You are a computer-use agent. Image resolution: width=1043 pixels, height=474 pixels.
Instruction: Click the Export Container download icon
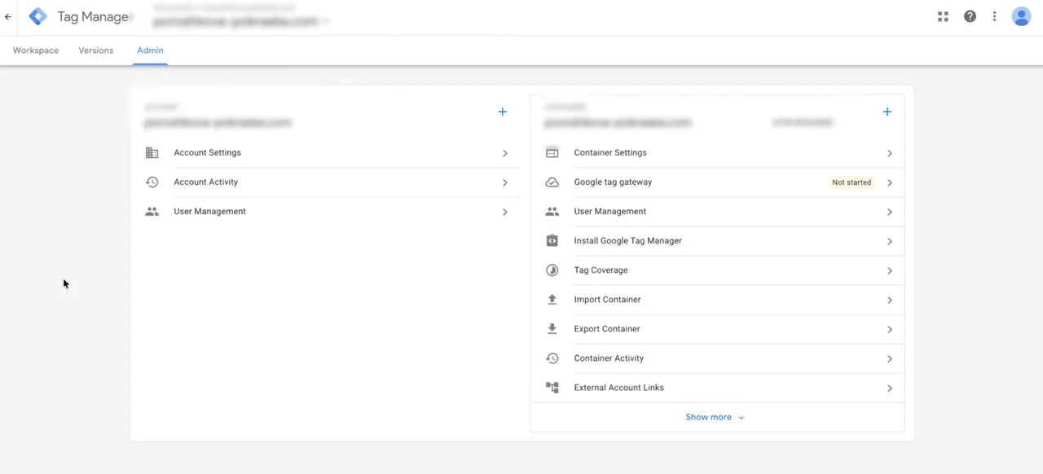(552, 328)
